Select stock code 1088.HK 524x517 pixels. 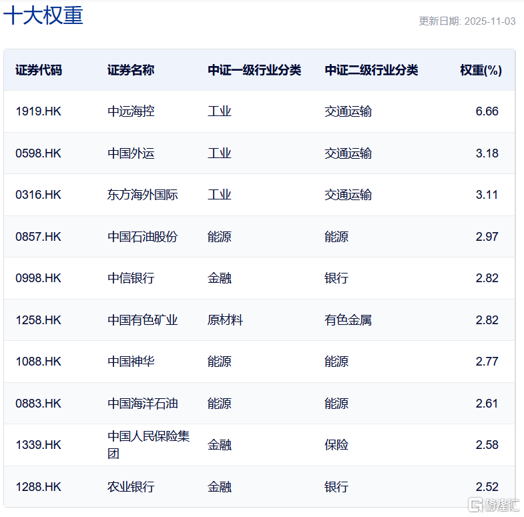pyautogui.click(x=39, y=362)
